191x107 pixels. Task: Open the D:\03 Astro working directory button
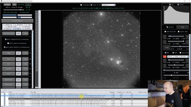pos(17,21)
